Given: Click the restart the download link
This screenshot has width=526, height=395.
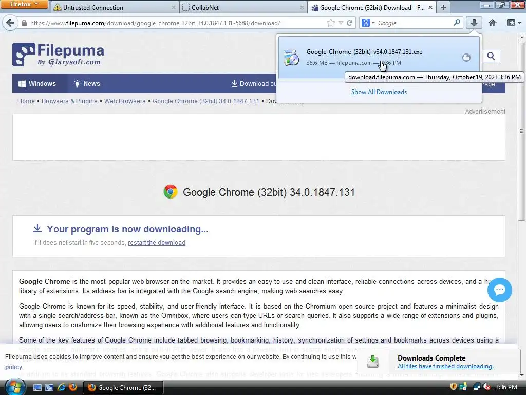Looking at the screenshot, I should tap(157, 243).
